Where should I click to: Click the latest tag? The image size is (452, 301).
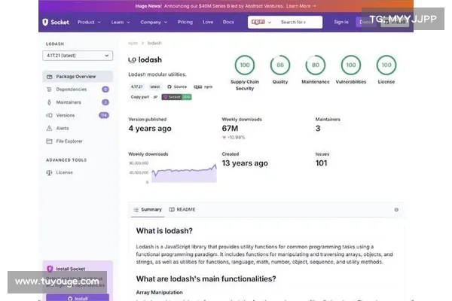coord(154,87)
